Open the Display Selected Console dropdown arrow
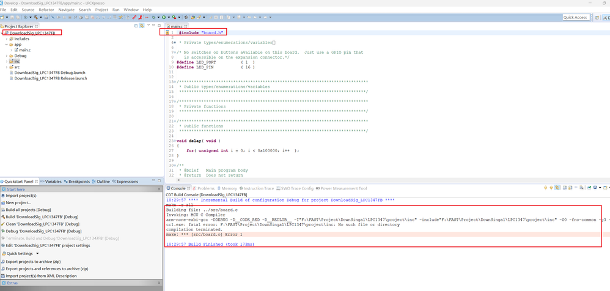Viewport: 610px width, 291px height. pyautogui.click(x=600, y=188)
